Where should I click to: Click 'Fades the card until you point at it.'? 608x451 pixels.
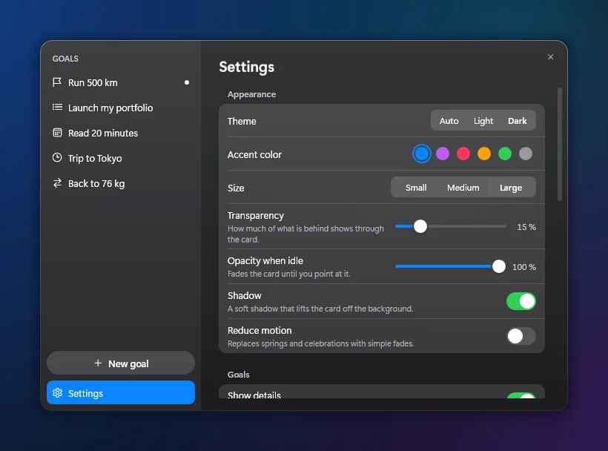coord(289,274)
